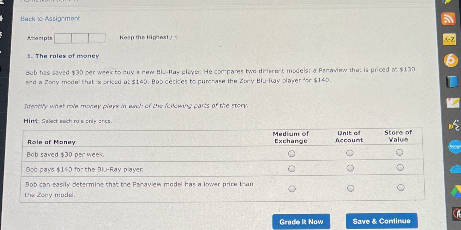Open the Bongo tutoring app icon
The height and width of the screenshot is (230, 461).
[x=453, y=146]
